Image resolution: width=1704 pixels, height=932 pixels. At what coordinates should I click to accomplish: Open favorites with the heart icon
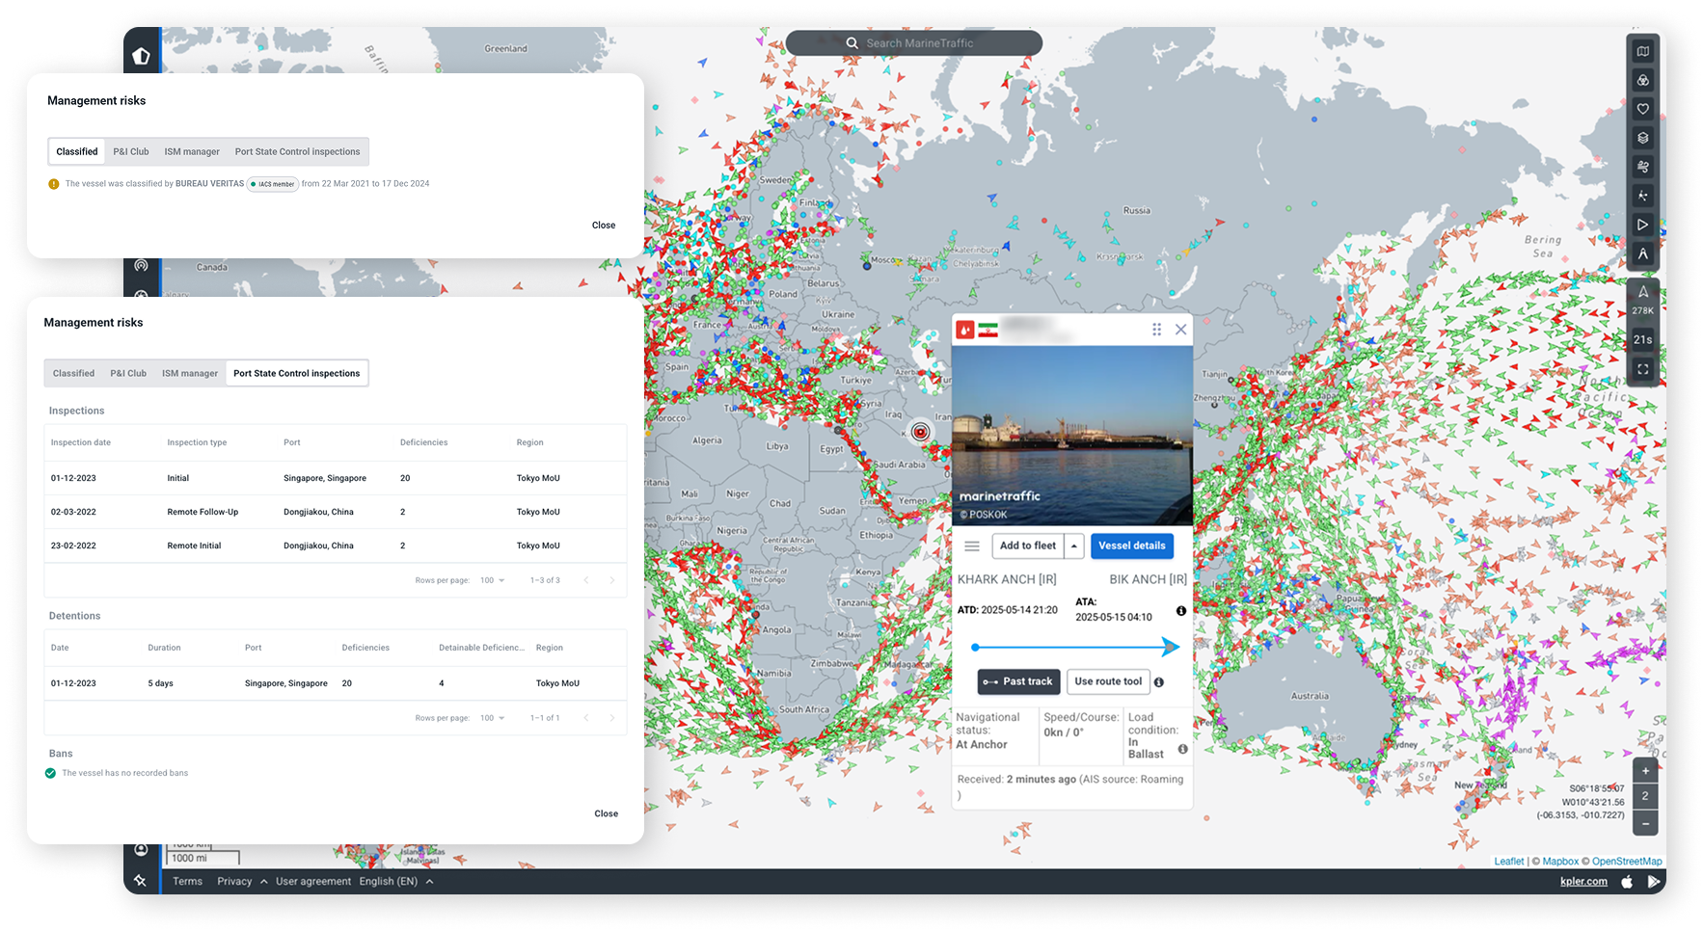pyautogui.click(x=1643, y=109)
